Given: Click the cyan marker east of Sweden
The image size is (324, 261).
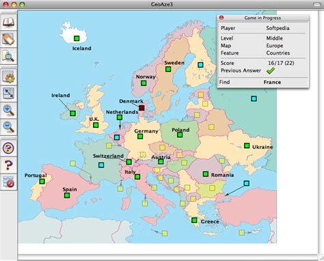Looking at the screenshot, I should 200,65.
